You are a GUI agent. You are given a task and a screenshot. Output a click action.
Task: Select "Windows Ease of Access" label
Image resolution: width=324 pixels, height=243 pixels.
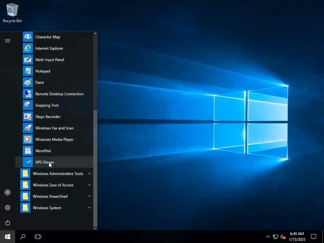click(x=53, y=185)
